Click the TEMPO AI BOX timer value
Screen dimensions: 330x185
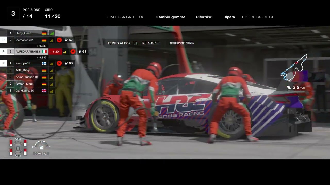[x=146, y=43]
